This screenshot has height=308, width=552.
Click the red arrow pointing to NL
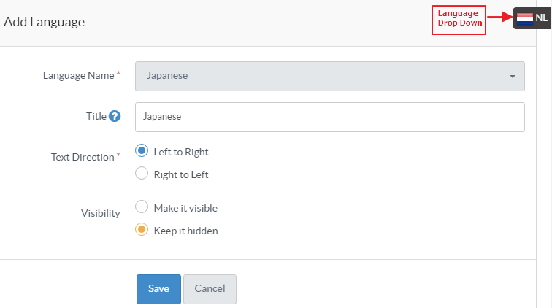(x=499, y=17)
